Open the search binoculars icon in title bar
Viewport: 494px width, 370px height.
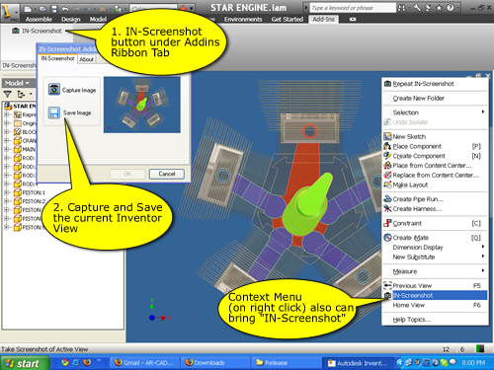(402, 8)
